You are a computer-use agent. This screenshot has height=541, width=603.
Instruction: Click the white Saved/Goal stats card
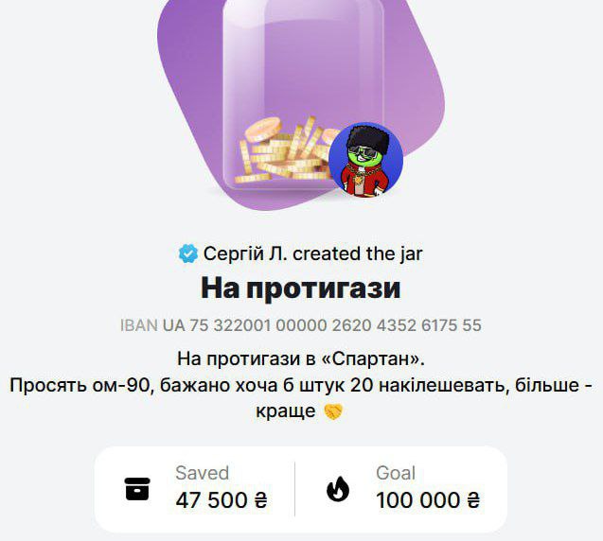point(301,489)
